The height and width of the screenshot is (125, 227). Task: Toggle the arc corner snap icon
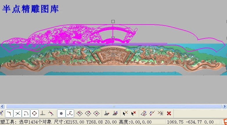click(26, 113)
